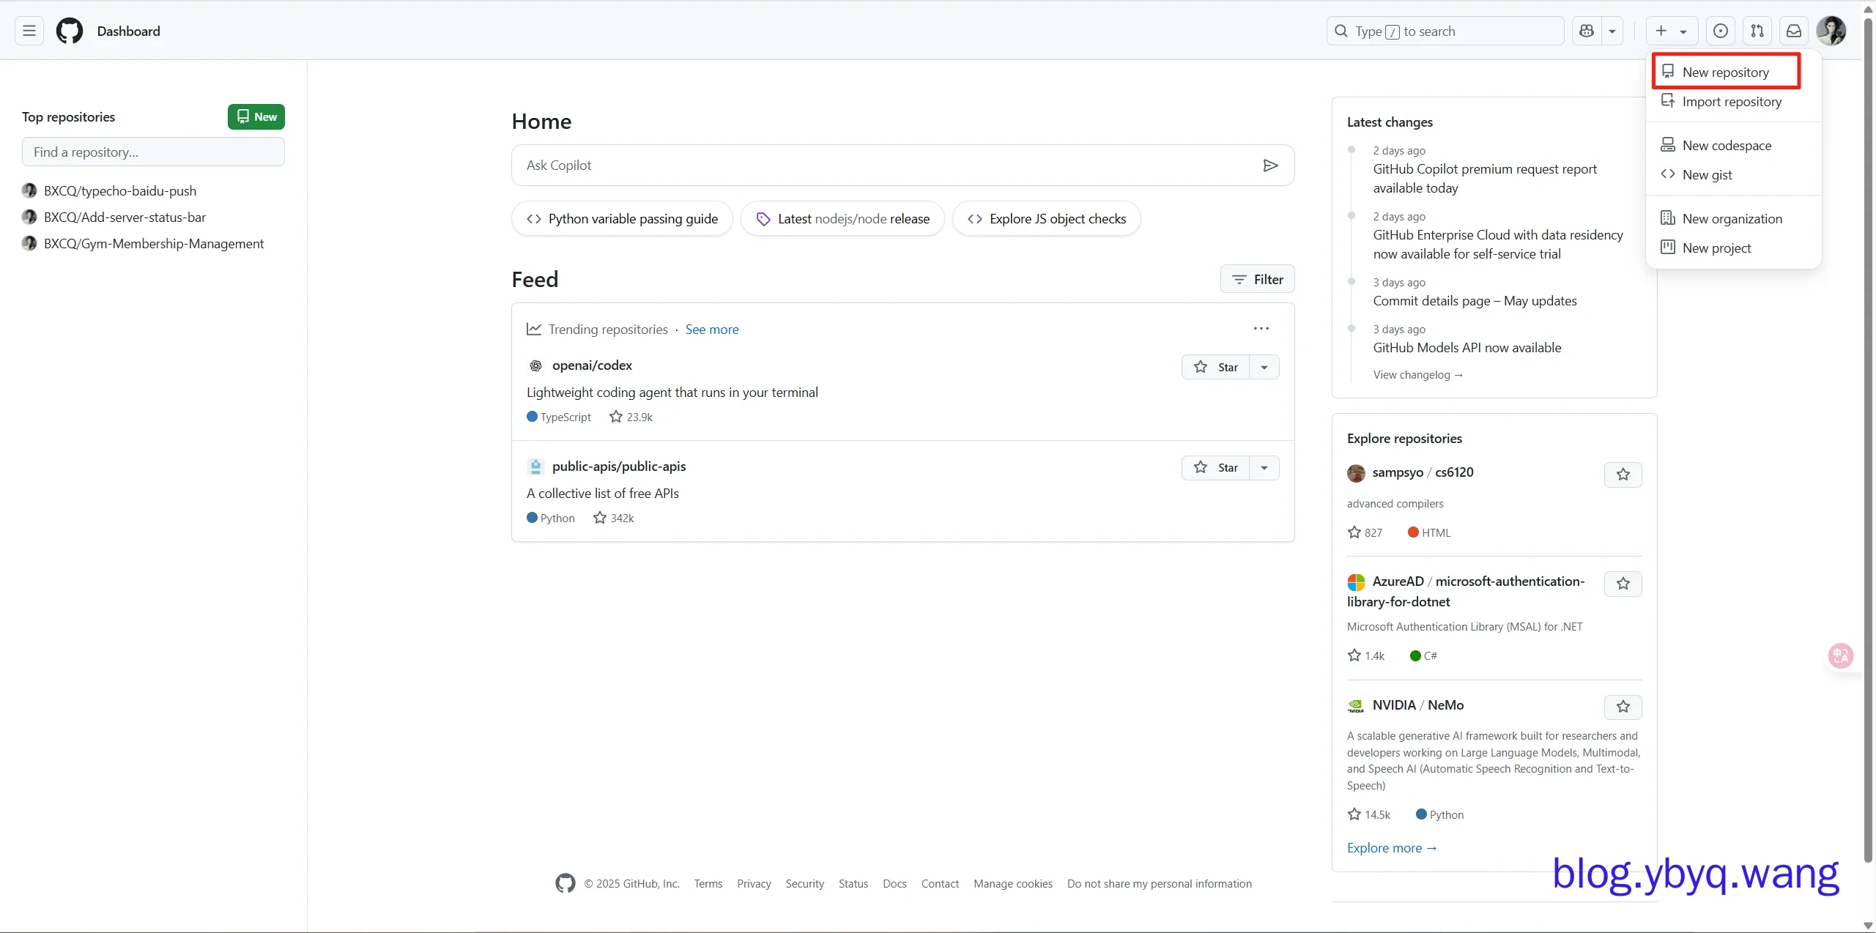Click the Copilot send arrow icon
Screen dimensions: 1876x933
(x=1271, y=166)
